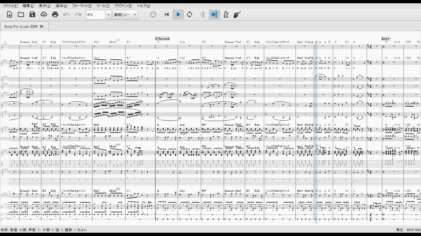The height and width of the screenshot is (236, 421).
Task: Toggle play repeats button
Action: point(202,14)
